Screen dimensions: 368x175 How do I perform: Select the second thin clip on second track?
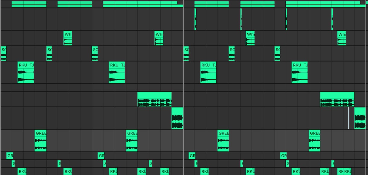(x=241, y=19)
